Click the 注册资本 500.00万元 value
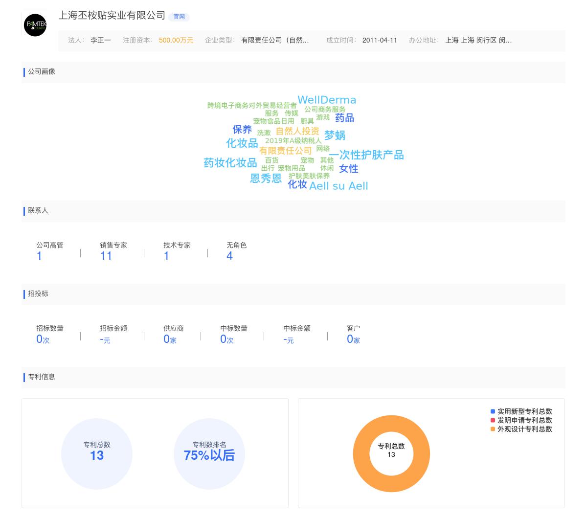 point(176,41)
